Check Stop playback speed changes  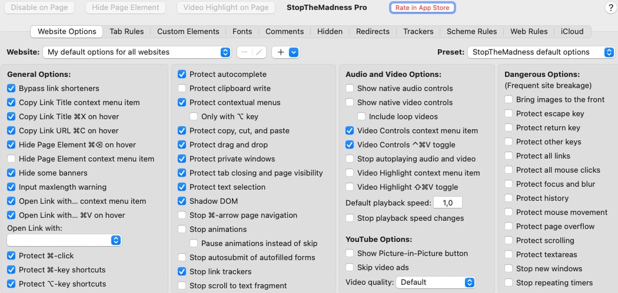pyautogui.click(x=350, y=218)
